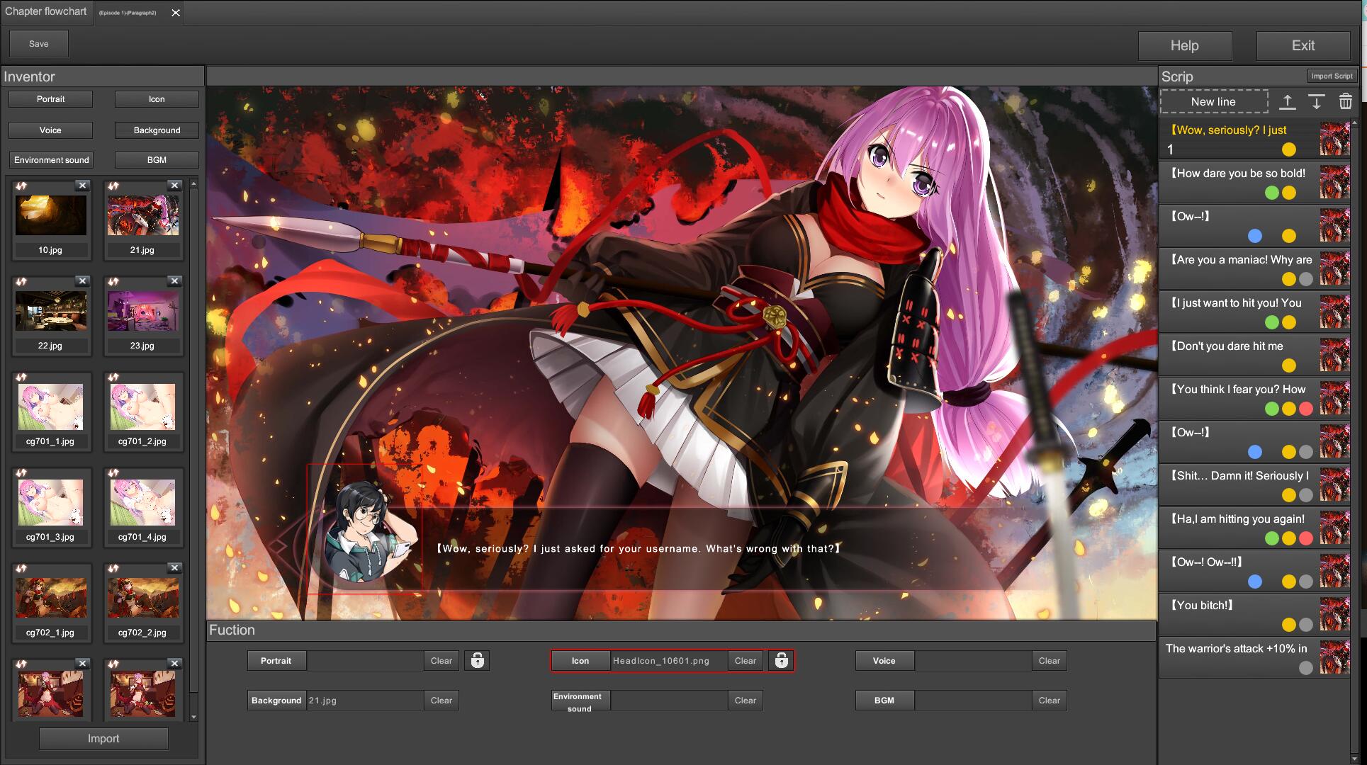Image resolution: width=1367 pixels, height=765 pixels.
Task: Delete the selected script line via trash icon
Action: [1346, 102]
